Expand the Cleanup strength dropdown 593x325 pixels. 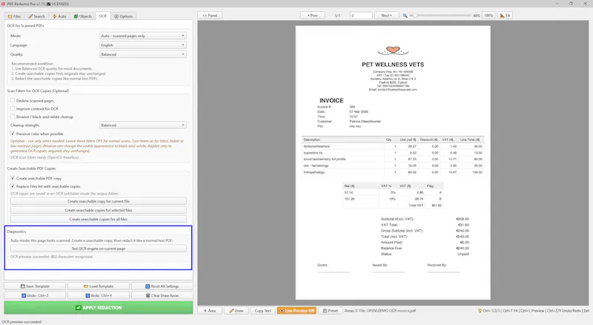point(143,125)
